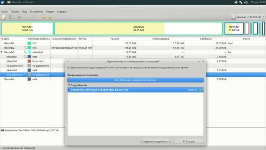Maximize the operations dialog with plus icon
The height and width of the screenshot is (150, 266).
tap(199, 61)
